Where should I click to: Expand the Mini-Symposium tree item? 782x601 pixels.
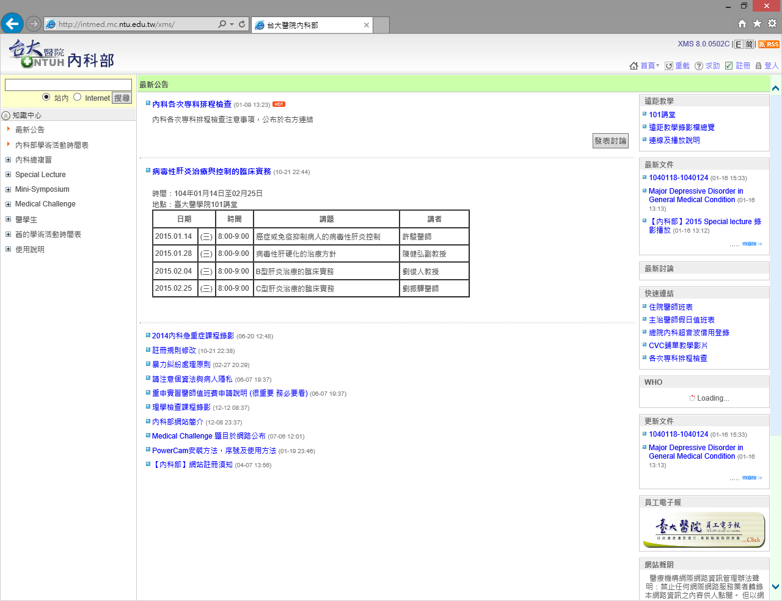tap(9, 189)
